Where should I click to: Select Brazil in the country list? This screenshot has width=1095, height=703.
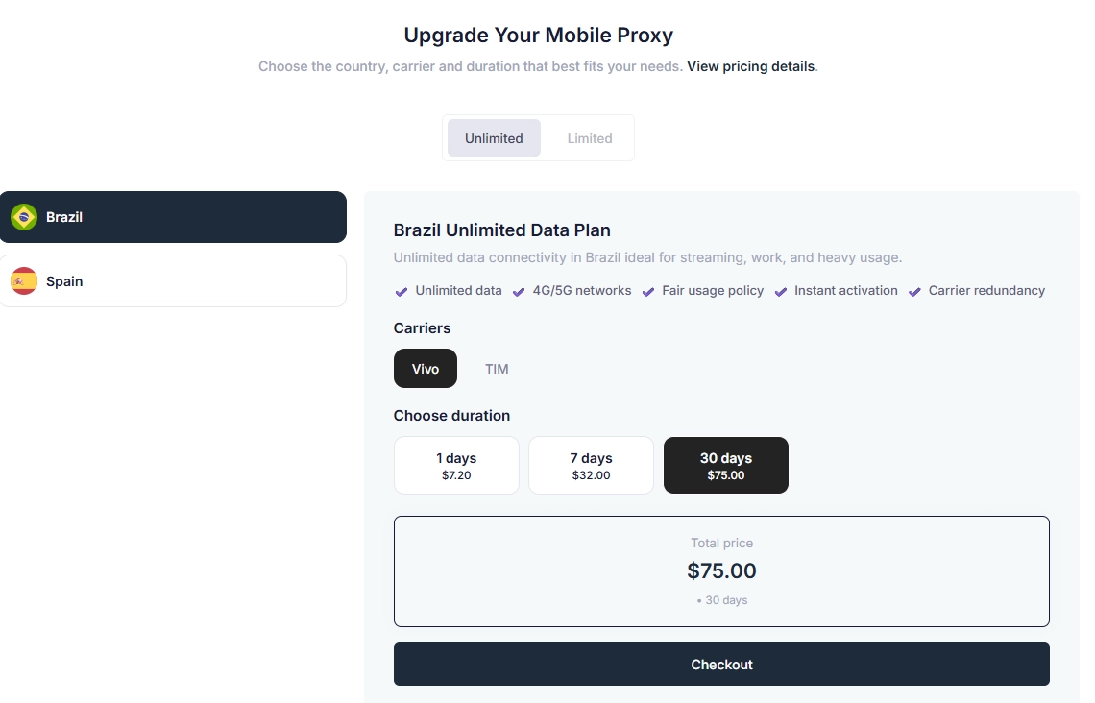coord(173,217)
